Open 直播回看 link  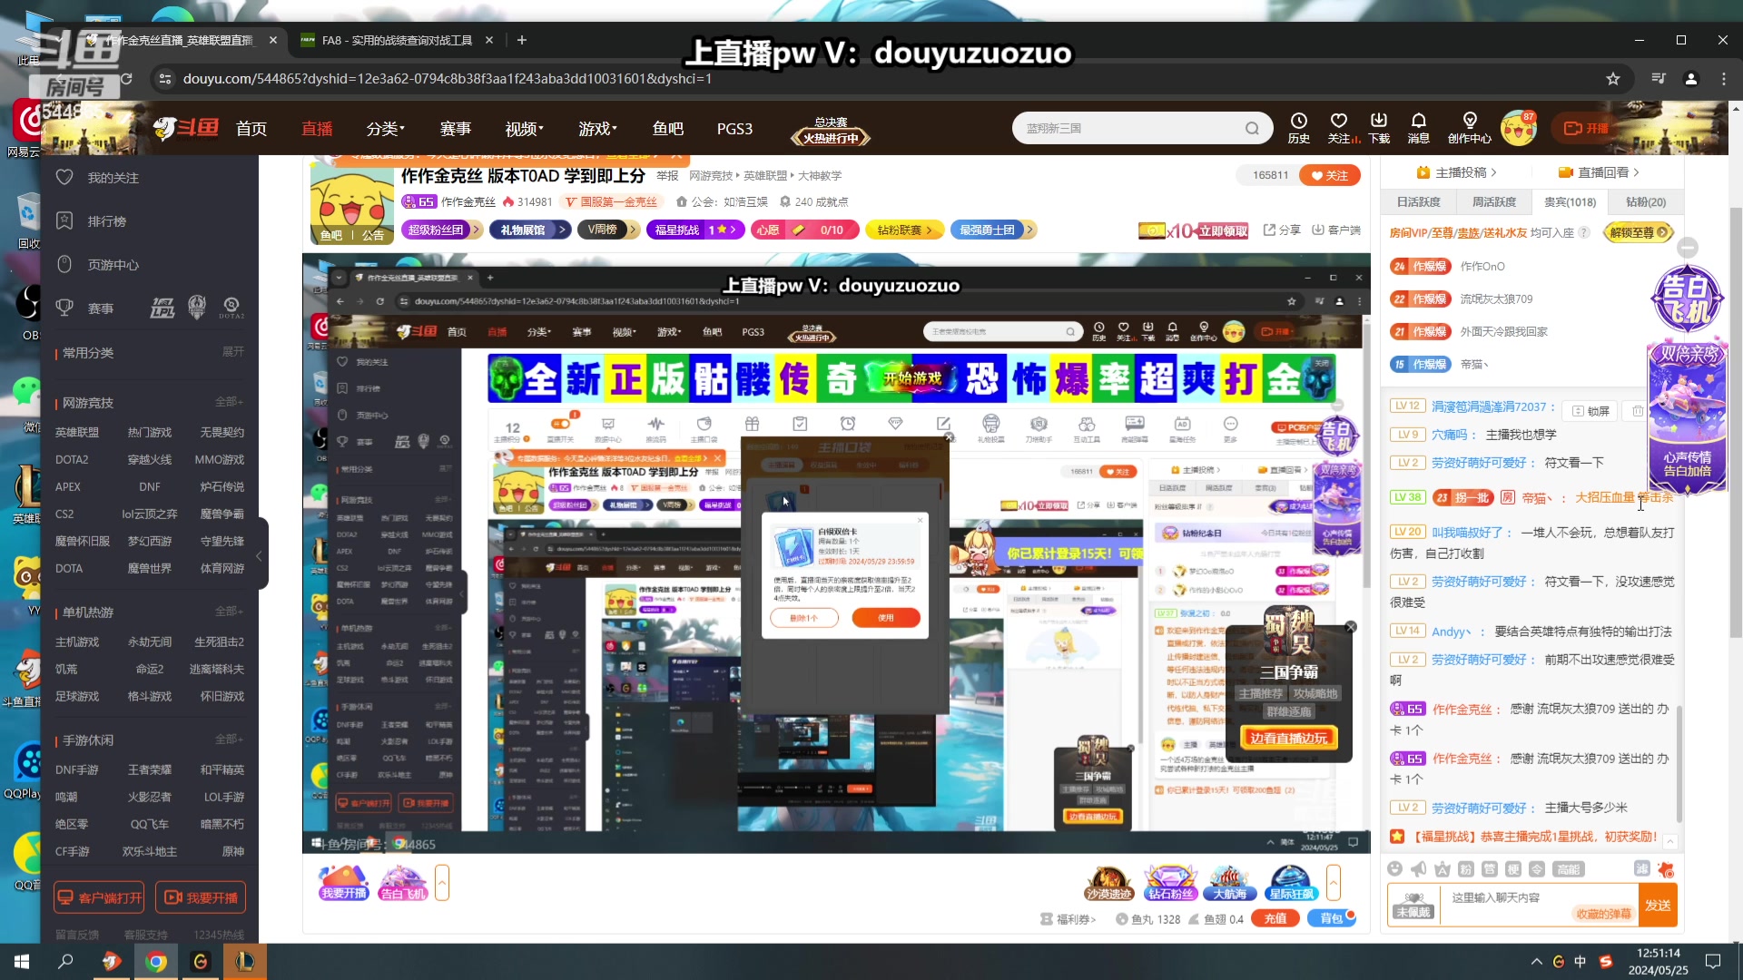1599,172
